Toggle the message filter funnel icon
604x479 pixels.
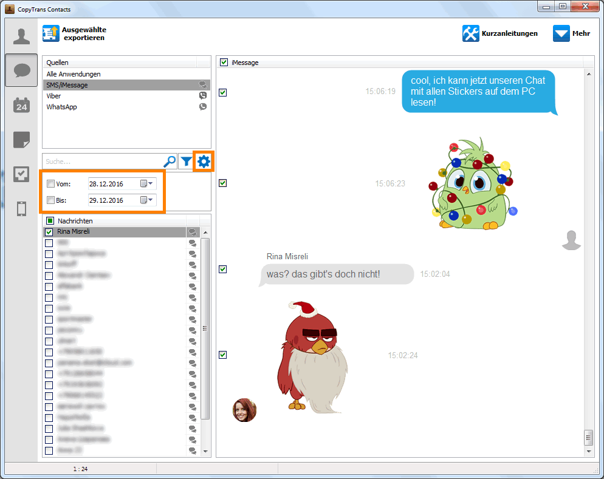tap(187, 161)
